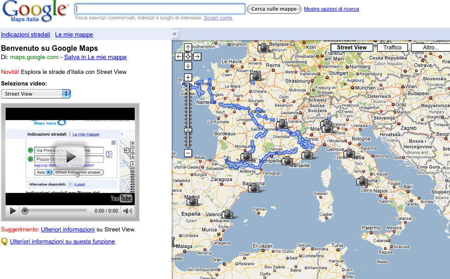Image resolution: width=450 pixels, height=279 pixels.
Task: Click the Google Maps Italia logo
Action: pos(35,12)
